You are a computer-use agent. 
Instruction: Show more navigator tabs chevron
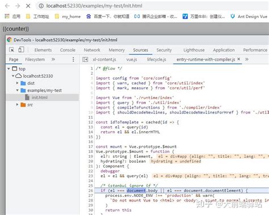point(53,59)
